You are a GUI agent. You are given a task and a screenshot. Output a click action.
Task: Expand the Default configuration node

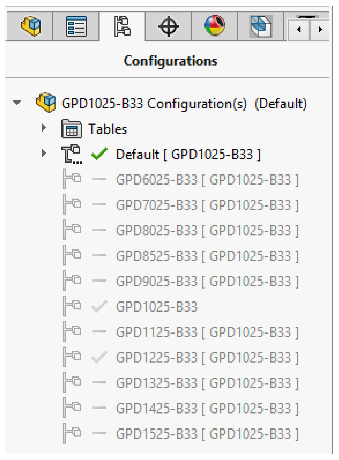tap(44, 153)
